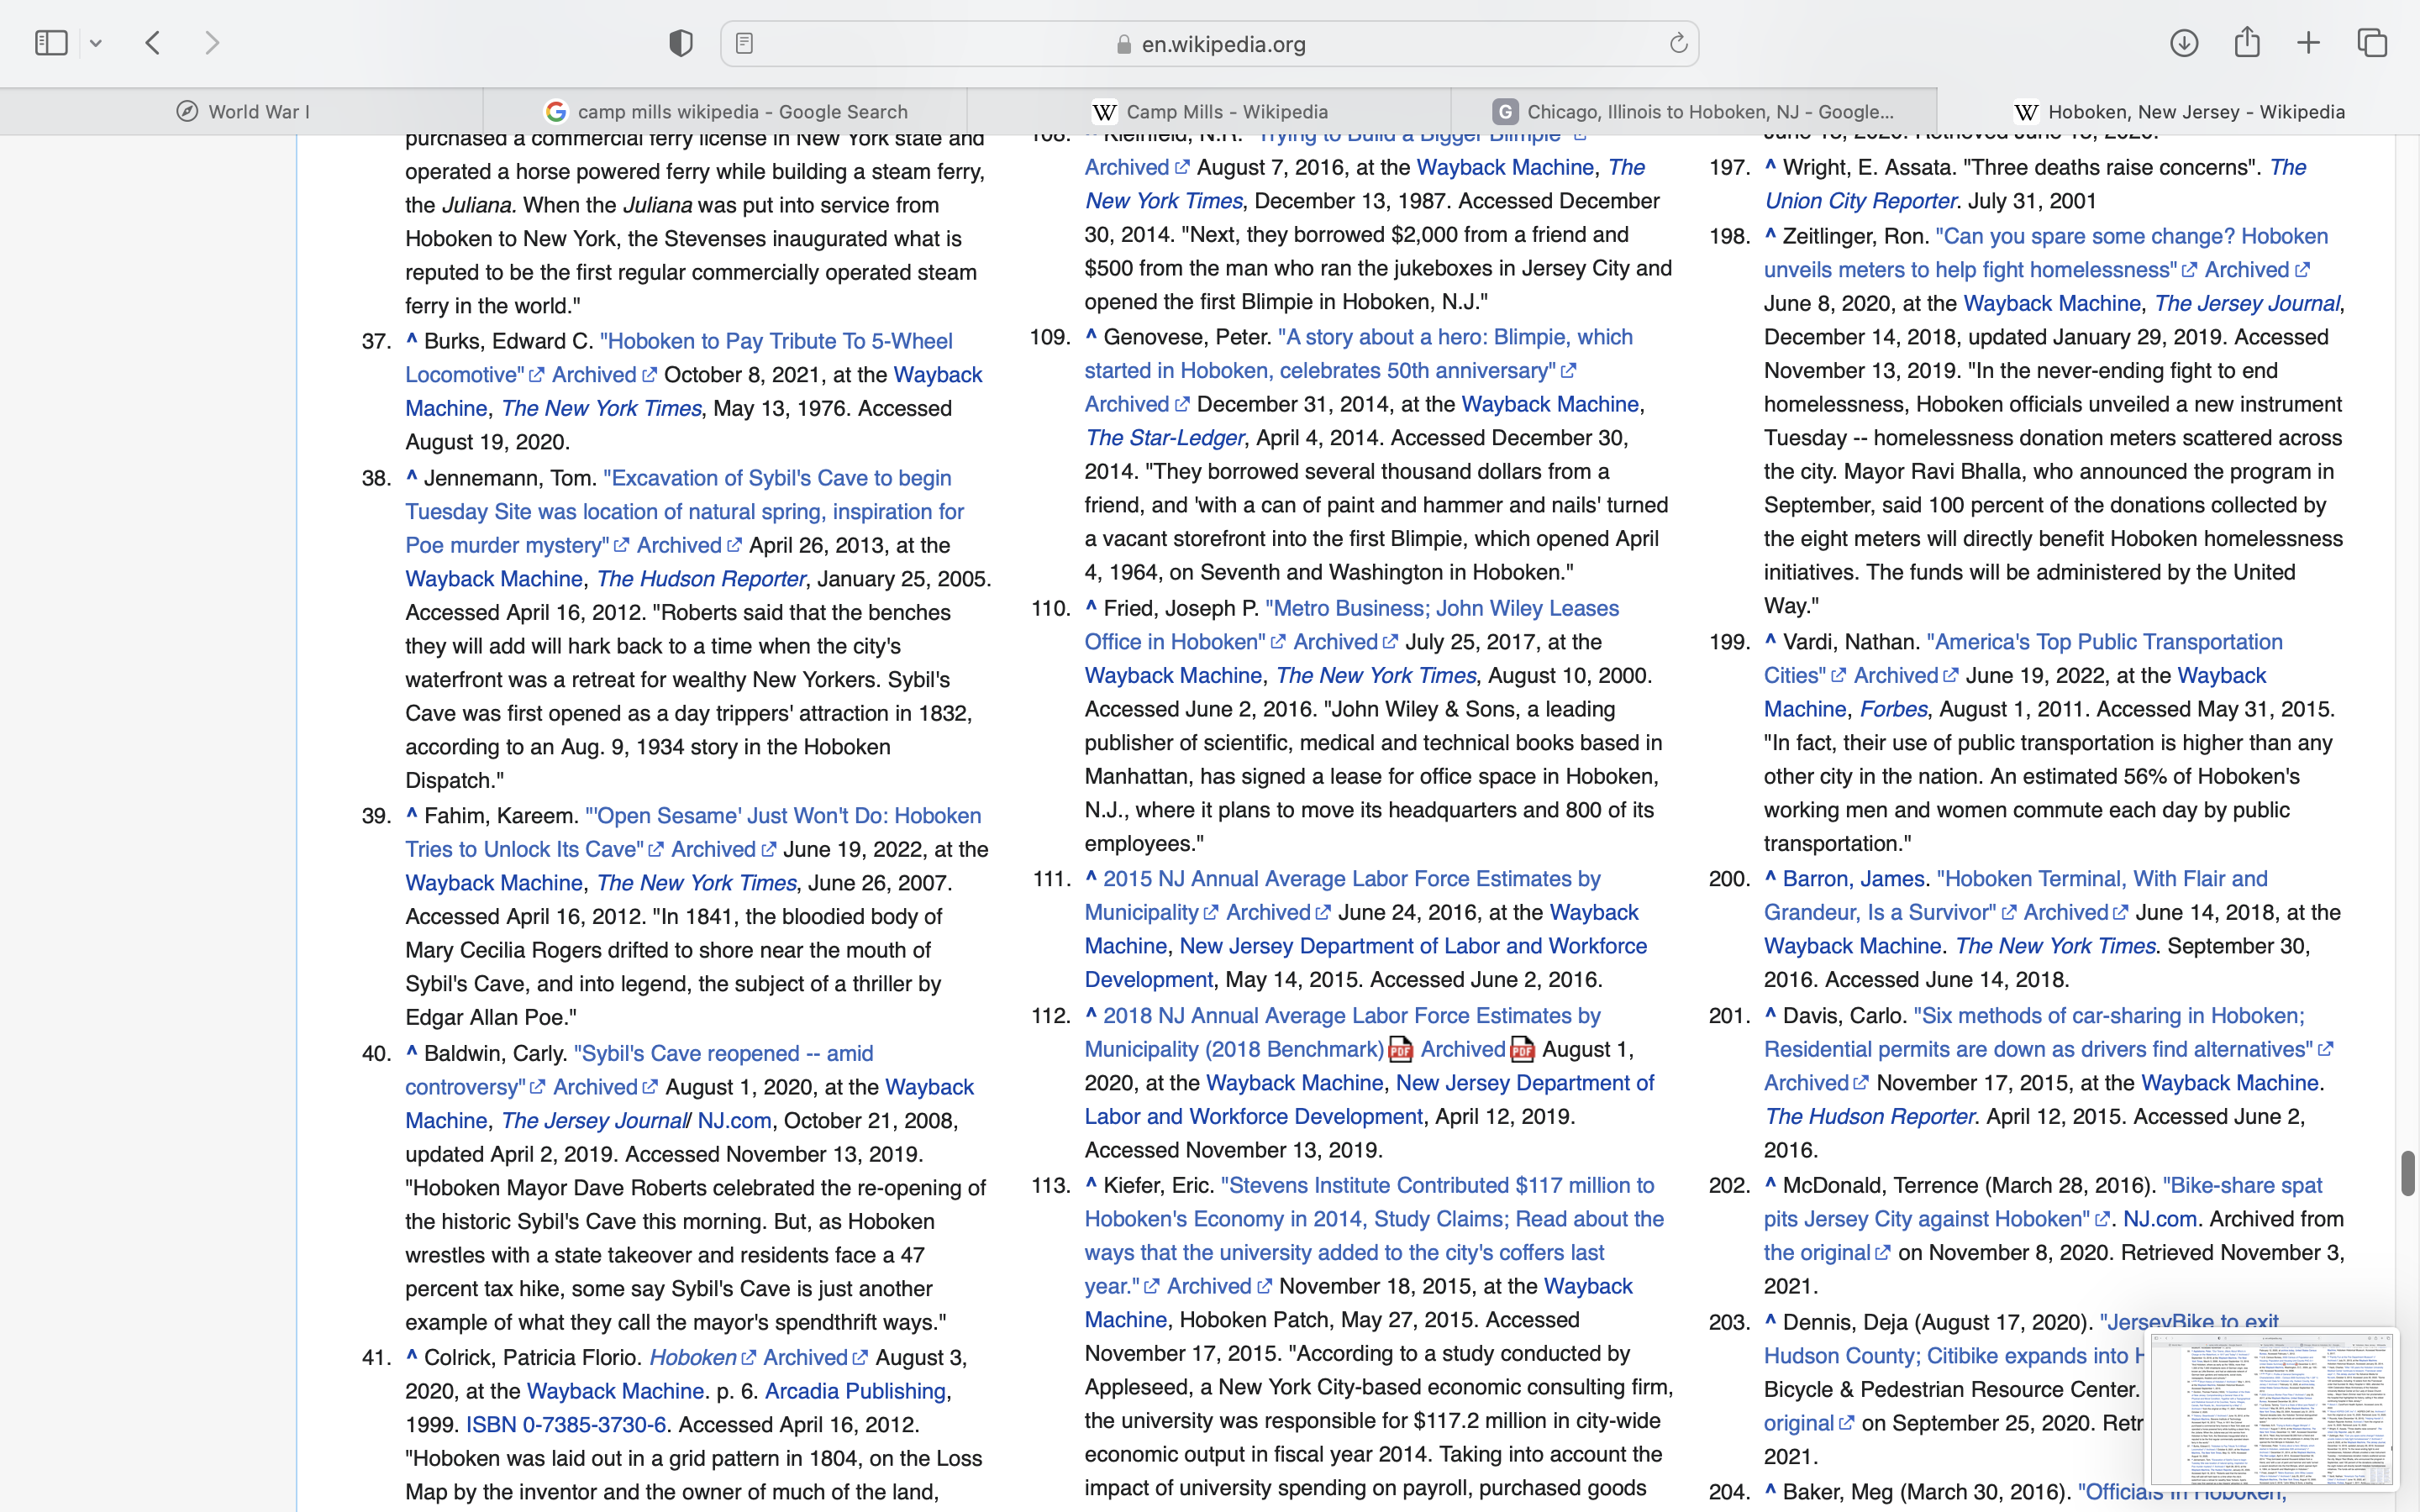
Task: Open the ISBN 0-7385-3730-6 link
Action: tap(565, 1425)
